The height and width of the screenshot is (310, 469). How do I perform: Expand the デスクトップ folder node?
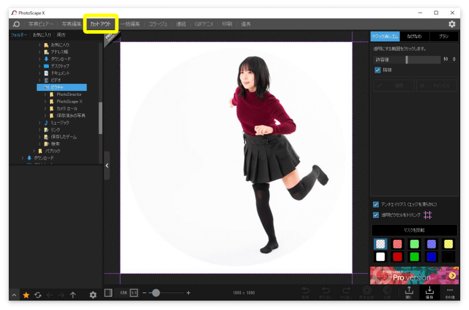coord(40,66)
